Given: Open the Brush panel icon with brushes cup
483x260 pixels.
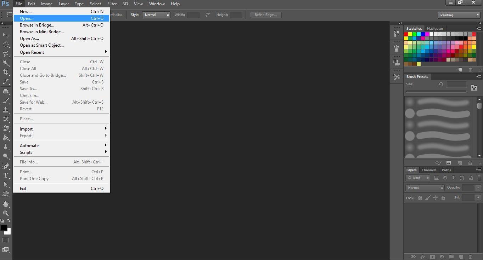Looking at the screenshot, I should [x=397, y=48].
